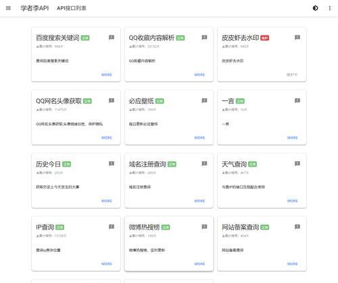This screenshot has height=283, width=338.
Task: Click green status badge on 微博热搜榜
Action: tap(166, 227)
